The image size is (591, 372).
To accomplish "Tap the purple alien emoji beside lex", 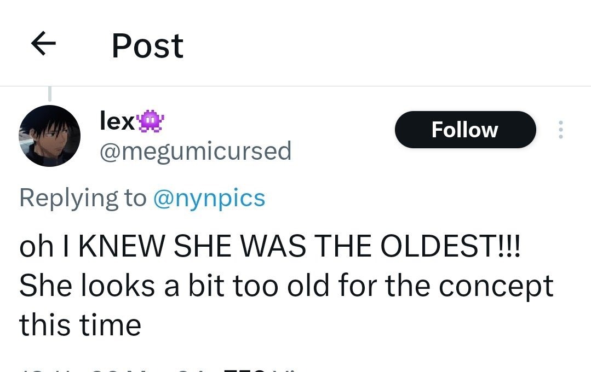I will click(x=148, y=121).
